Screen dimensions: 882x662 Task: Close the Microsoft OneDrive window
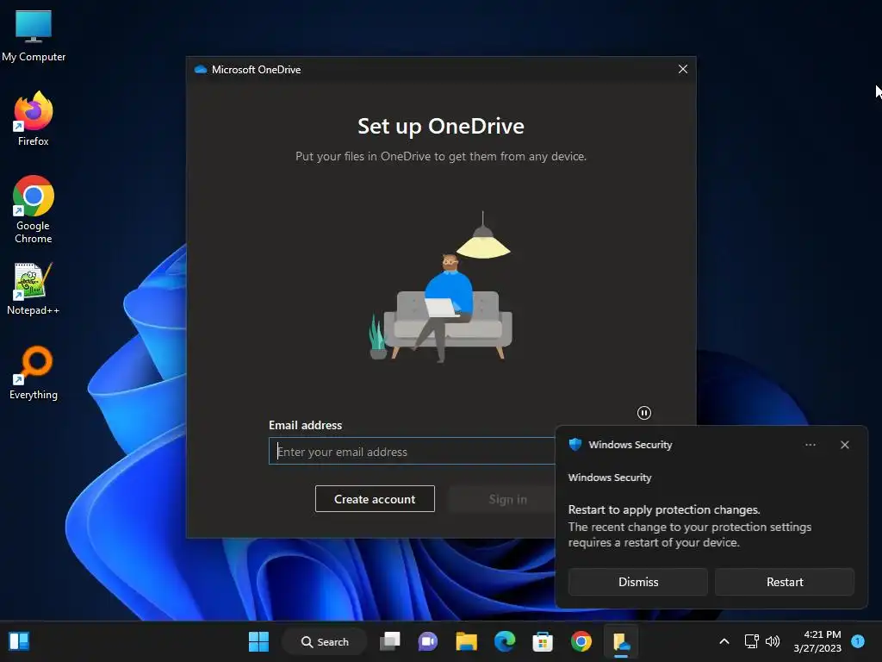[682, 69]
